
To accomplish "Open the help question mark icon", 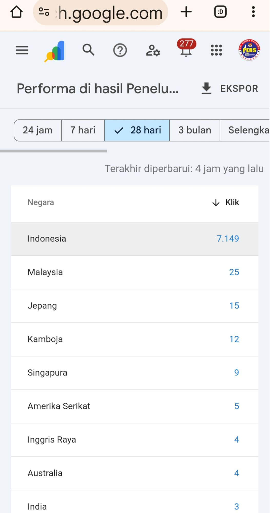I will point(120,50).
